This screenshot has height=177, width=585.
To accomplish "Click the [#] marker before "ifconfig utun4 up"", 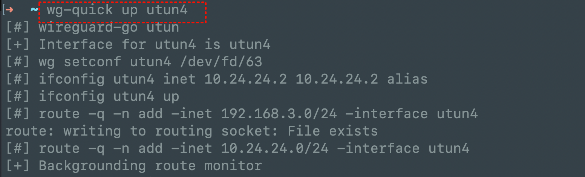I will point(18,97).
